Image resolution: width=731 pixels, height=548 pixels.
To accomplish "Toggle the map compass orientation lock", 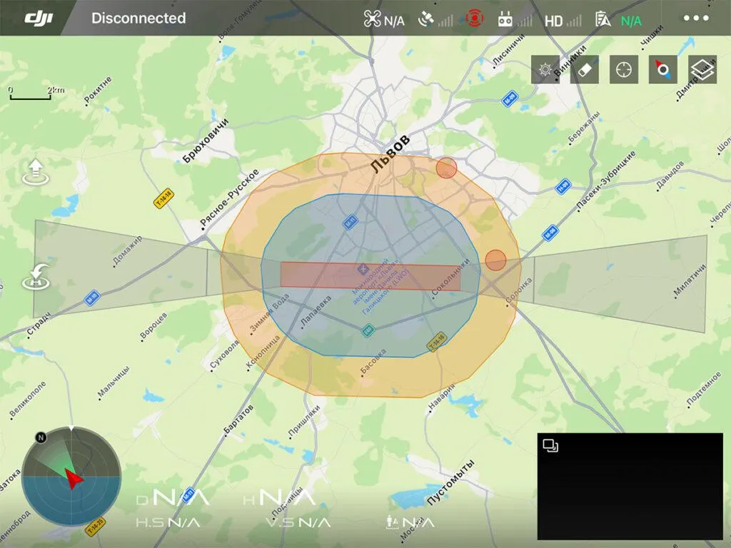I will [663, 70].
